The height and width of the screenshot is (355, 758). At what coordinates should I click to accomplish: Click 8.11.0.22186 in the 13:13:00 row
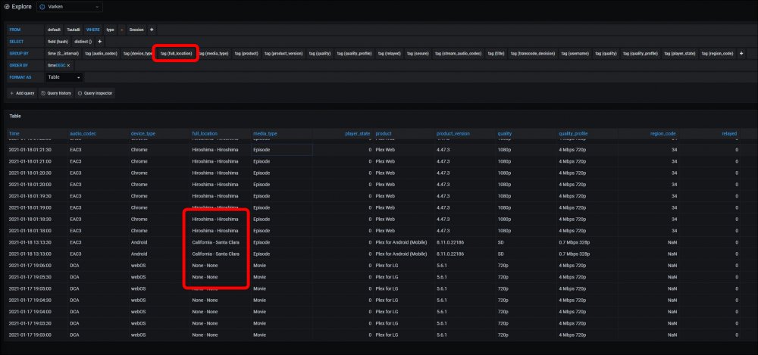tap(450, 254)
